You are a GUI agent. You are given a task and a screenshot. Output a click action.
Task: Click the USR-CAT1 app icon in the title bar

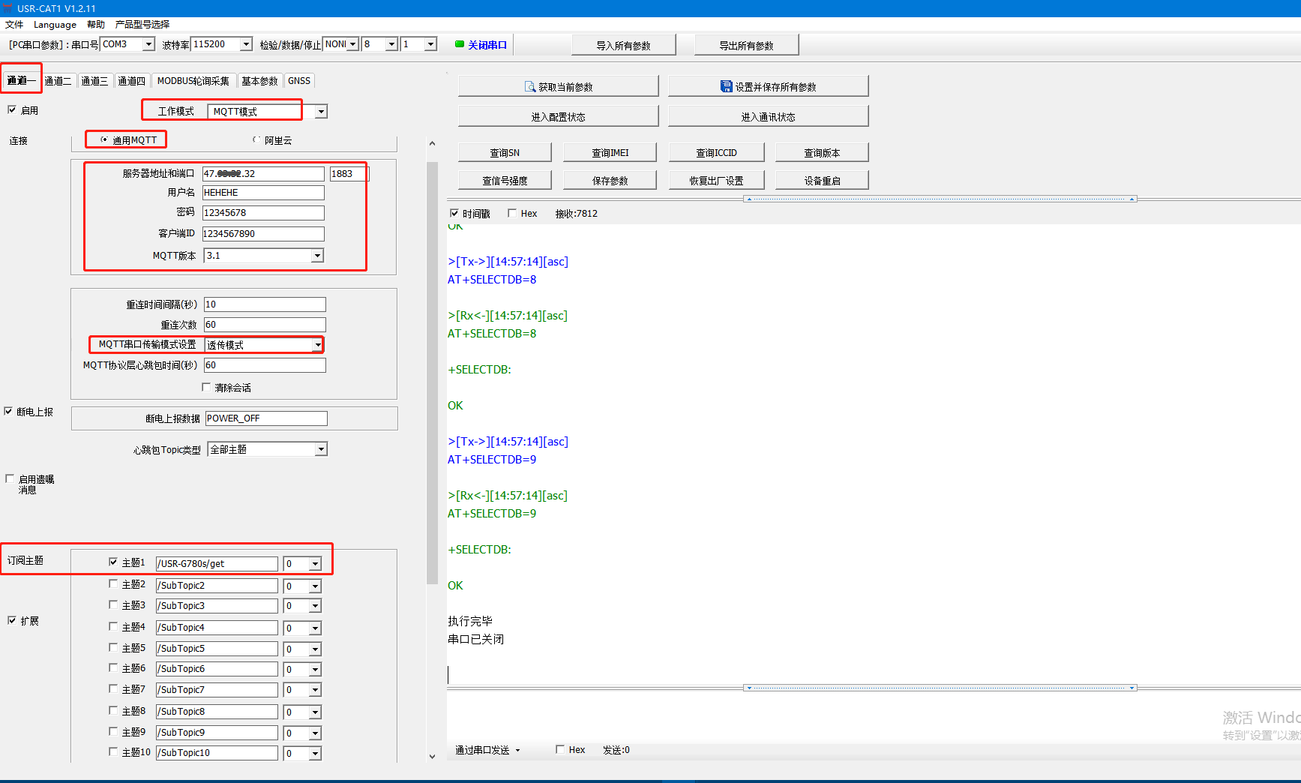(7, 8)
